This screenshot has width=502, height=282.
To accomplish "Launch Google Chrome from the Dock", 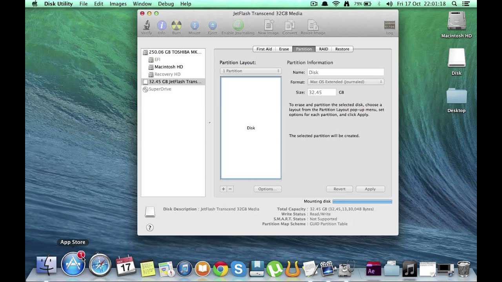I will click(x=220, y=269).
